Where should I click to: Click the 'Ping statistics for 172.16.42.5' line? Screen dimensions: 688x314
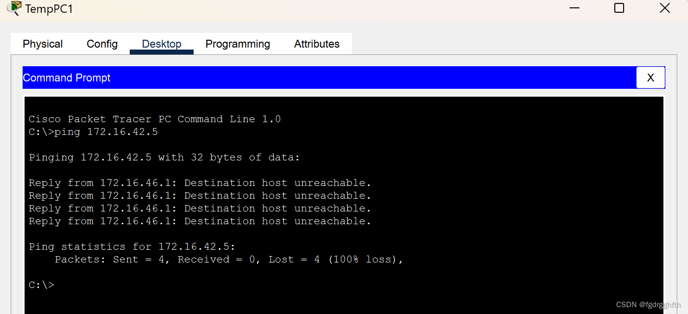tap(132, 246)
